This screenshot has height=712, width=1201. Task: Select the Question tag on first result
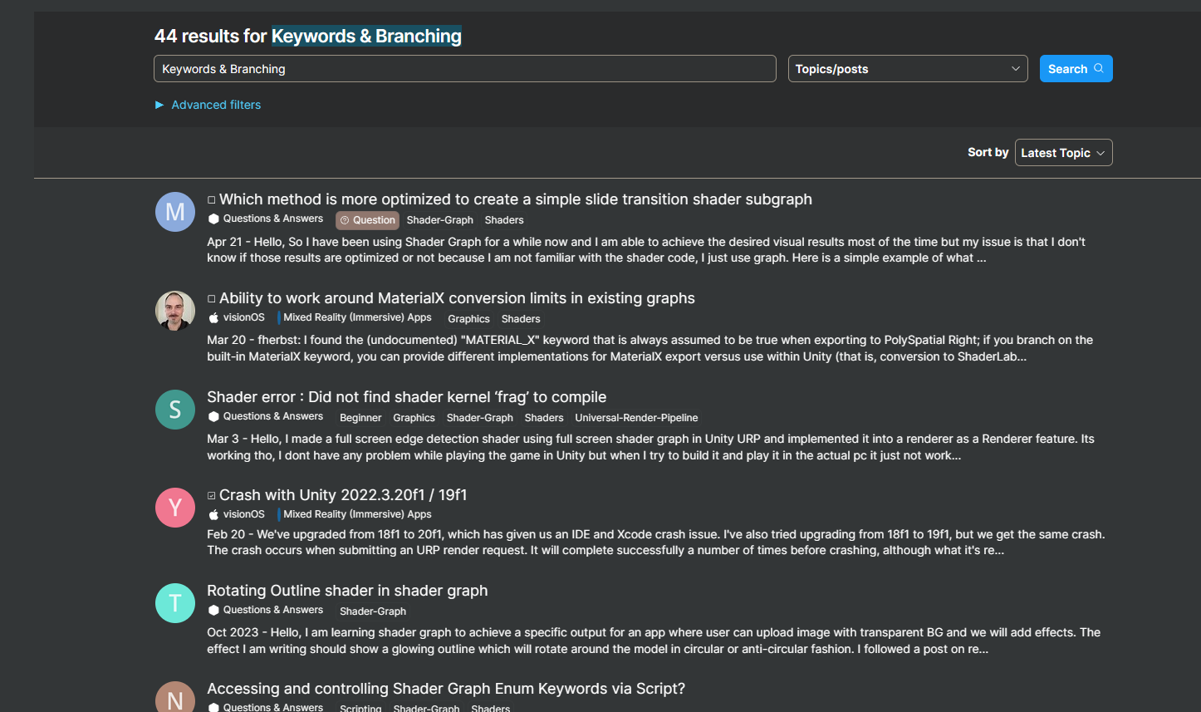click(x=367, y=220)
